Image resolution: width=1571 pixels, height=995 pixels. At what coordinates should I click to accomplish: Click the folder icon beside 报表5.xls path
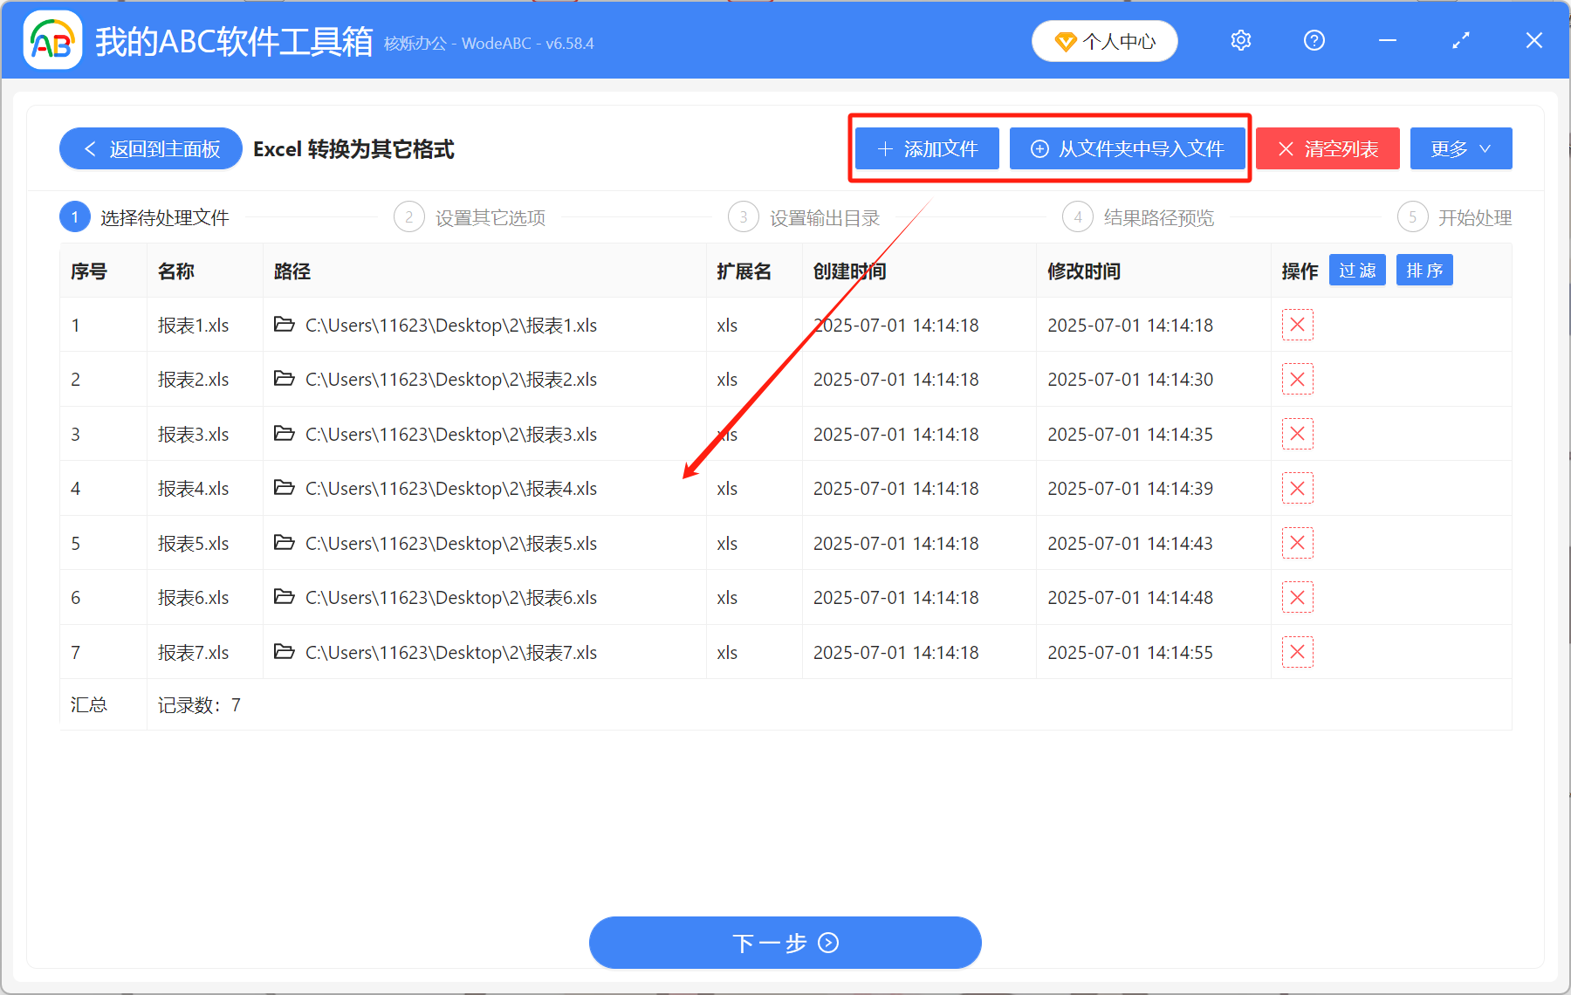(285, 543)
